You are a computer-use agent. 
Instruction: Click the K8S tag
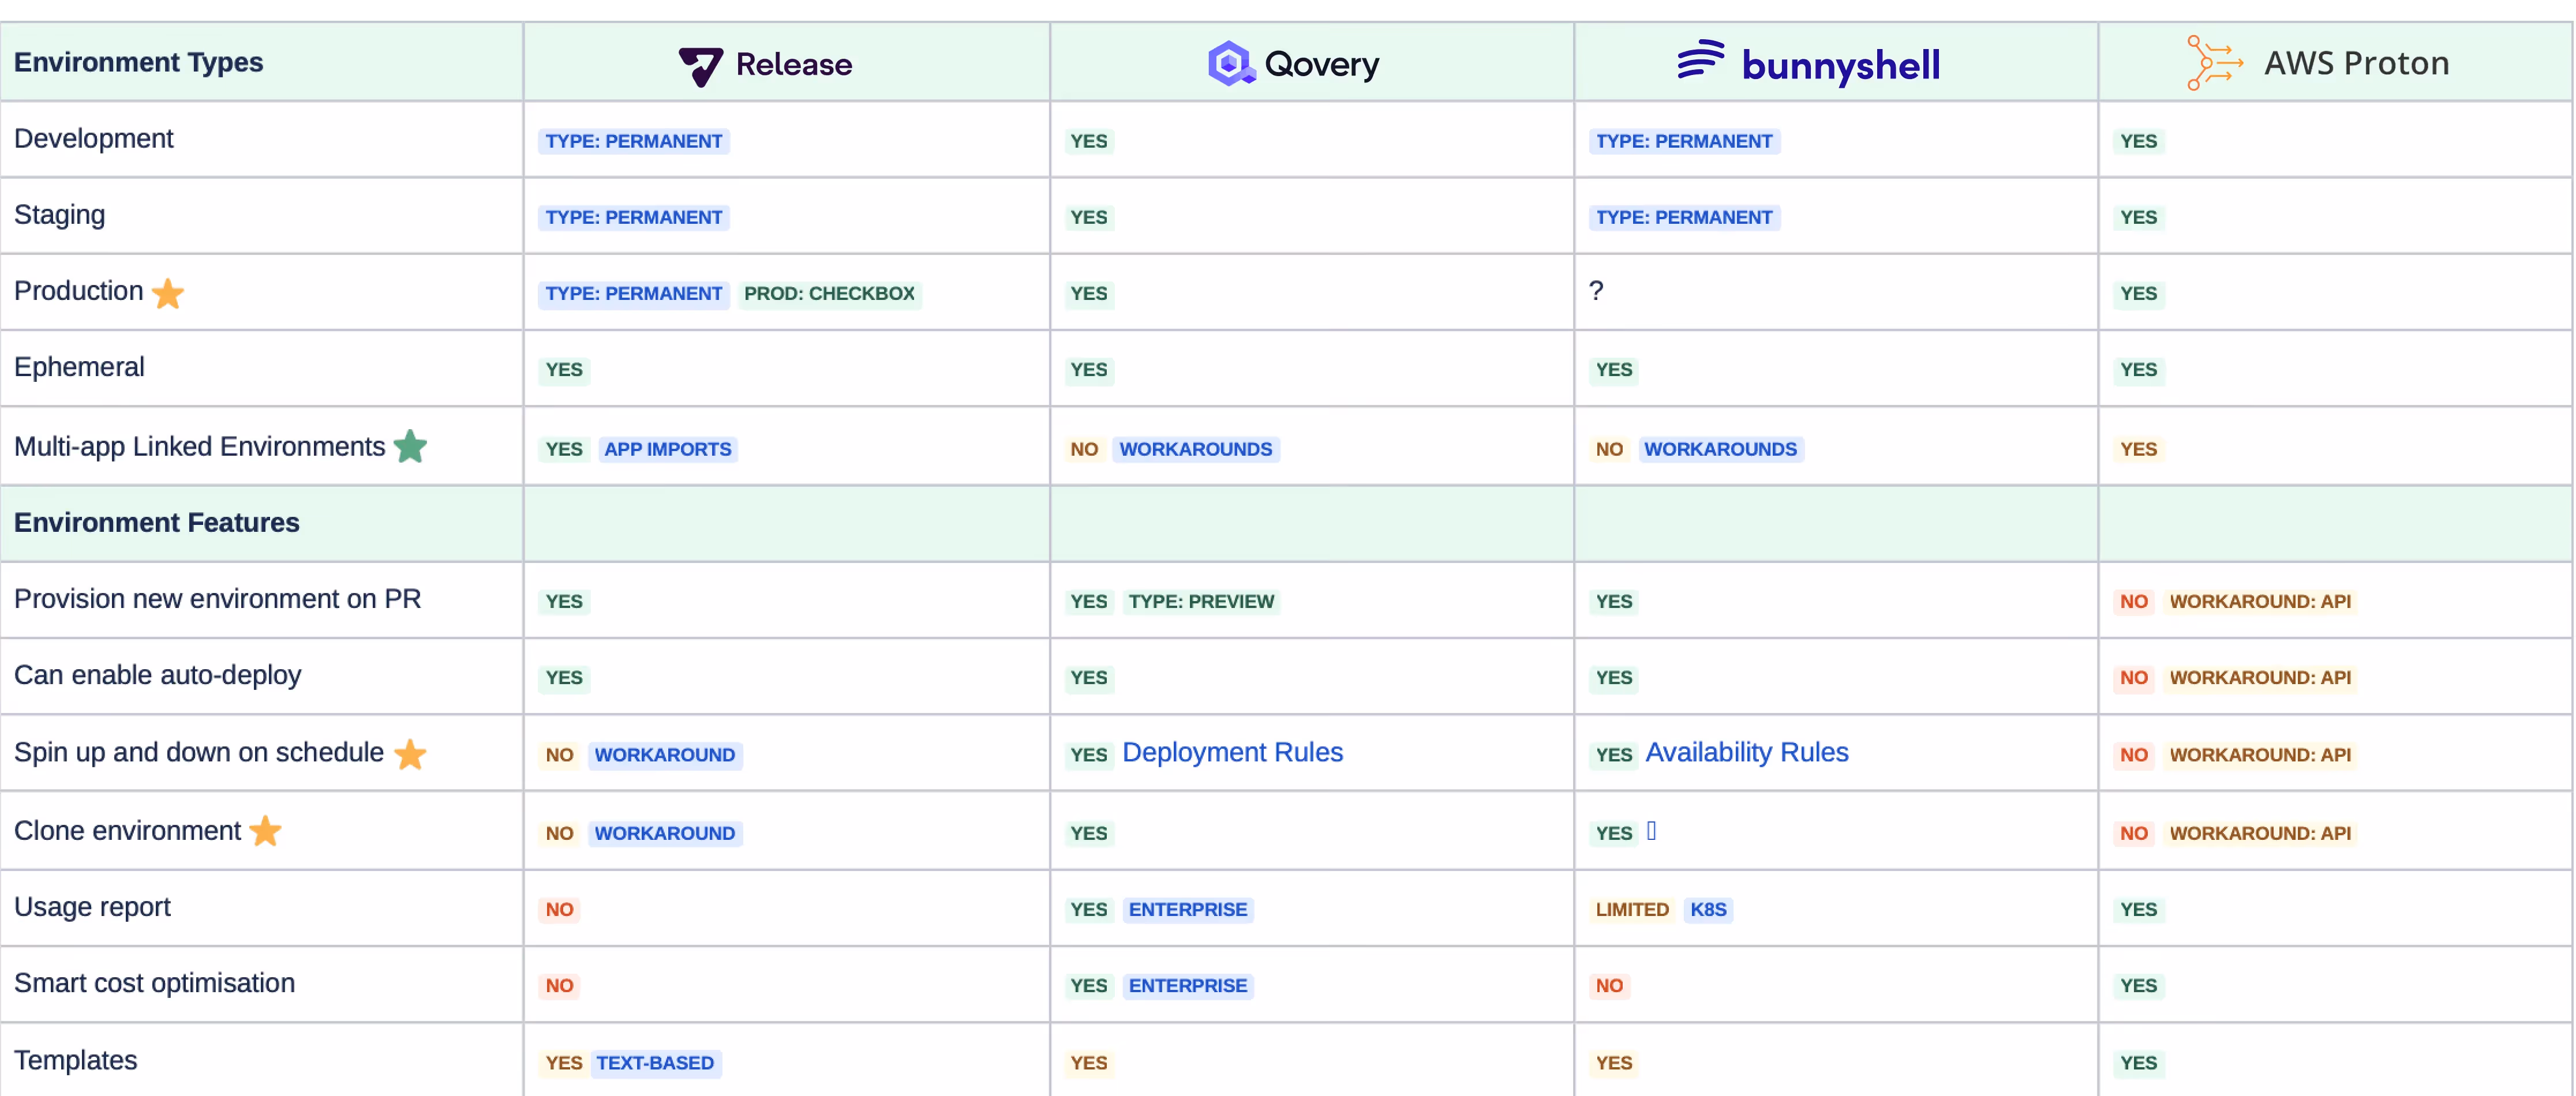[x=1708, y=910]
